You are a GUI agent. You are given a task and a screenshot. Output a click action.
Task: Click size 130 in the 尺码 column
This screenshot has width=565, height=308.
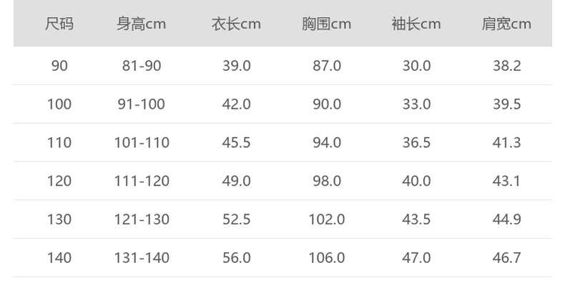point(59,219)
